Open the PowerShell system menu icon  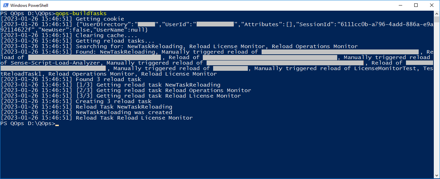[x=5, y=5]
